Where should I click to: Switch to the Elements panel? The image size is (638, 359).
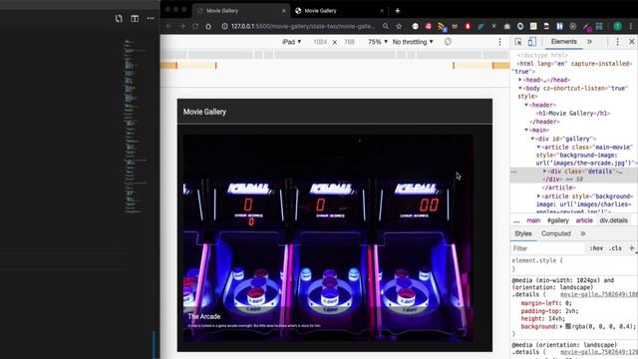(563, 42)
